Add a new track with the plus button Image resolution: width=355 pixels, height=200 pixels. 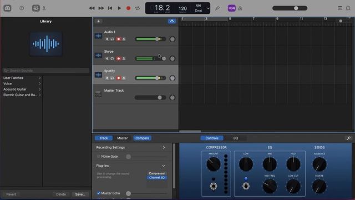tap(99, 21)
